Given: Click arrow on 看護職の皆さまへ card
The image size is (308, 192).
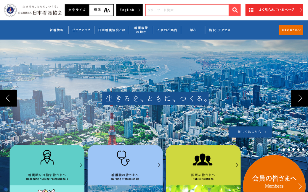Looking at the screenshot, I should click(159, 165).
